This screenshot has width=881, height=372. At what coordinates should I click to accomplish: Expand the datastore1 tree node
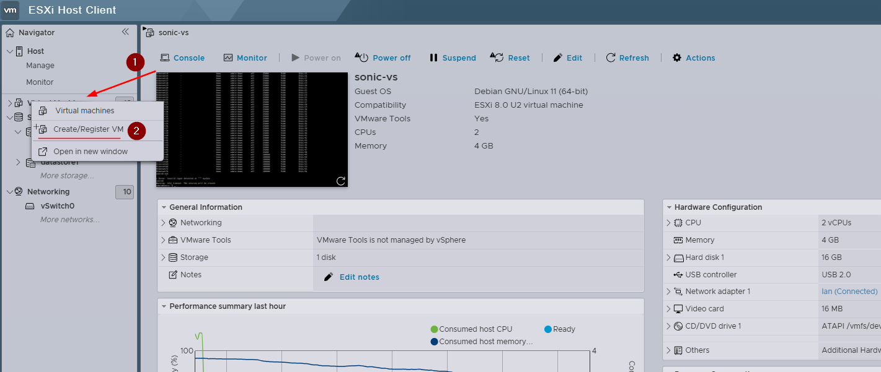tap(18, 162)
